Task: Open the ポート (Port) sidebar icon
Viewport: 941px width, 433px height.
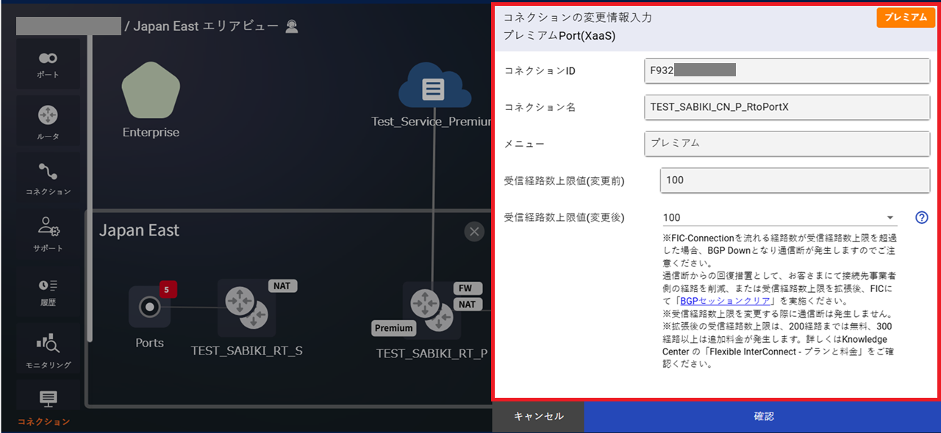Action: 48,64
